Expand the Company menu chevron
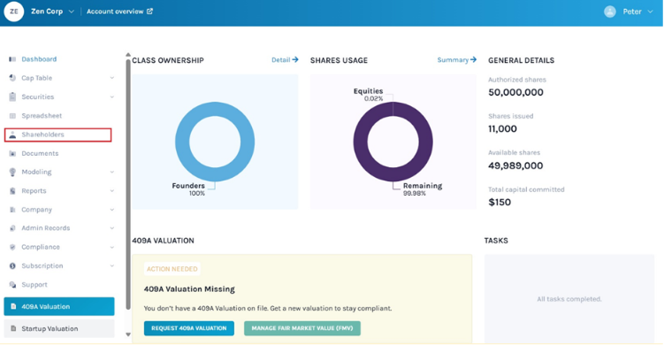Screen dimensions: 664x346 pos(111,210)
